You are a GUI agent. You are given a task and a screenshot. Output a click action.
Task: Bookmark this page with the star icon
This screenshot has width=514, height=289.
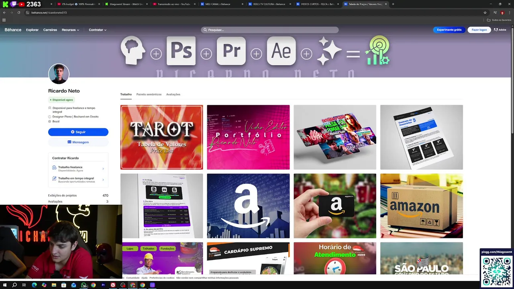click(x=485, y=12)
